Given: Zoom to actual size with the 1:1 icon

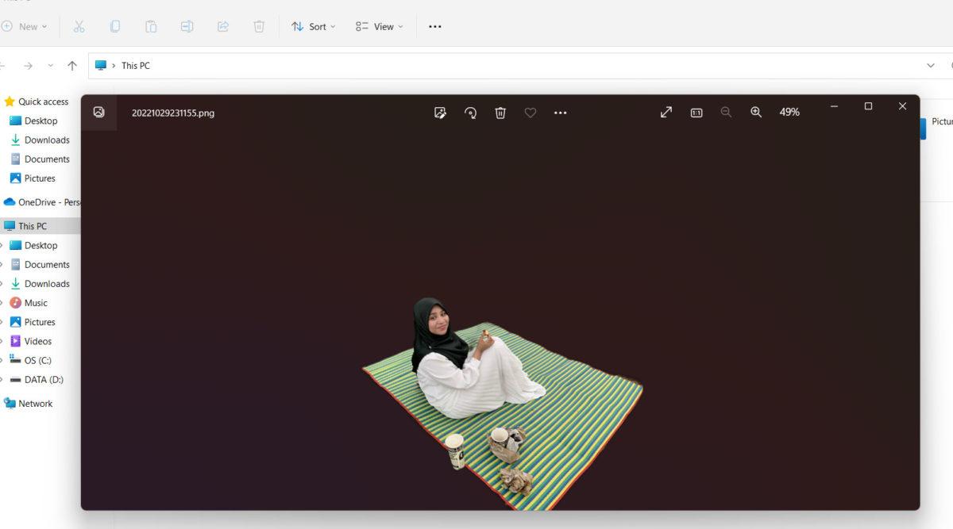Looking at the screenshot, I should click(x=696, y=113).
